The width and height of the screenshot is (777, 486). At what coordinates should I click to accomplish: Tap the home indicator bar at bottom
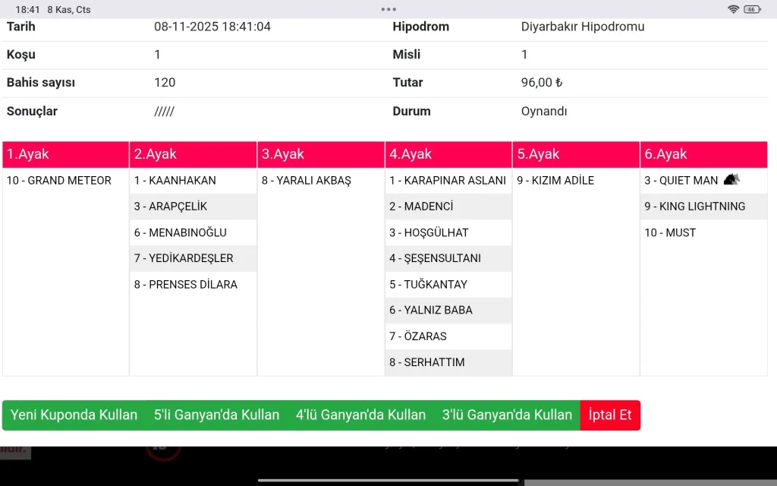click(x=388, y=480)
